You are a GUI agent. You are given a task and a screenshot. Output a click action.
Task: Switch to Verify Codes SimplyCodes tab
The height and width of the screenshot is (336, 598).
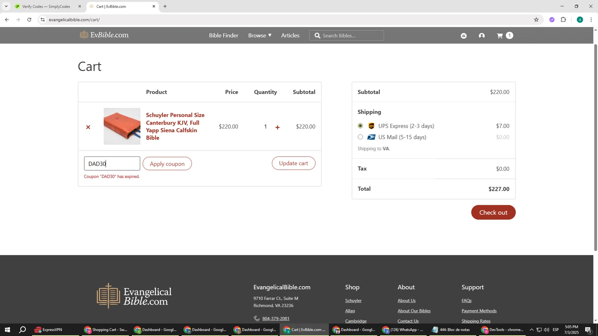(x=46, y=6)
